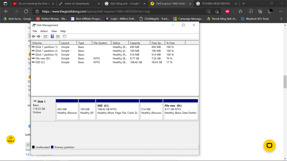
Task: Click the browser page vertical scrollbar
Action: coord(285,82)
